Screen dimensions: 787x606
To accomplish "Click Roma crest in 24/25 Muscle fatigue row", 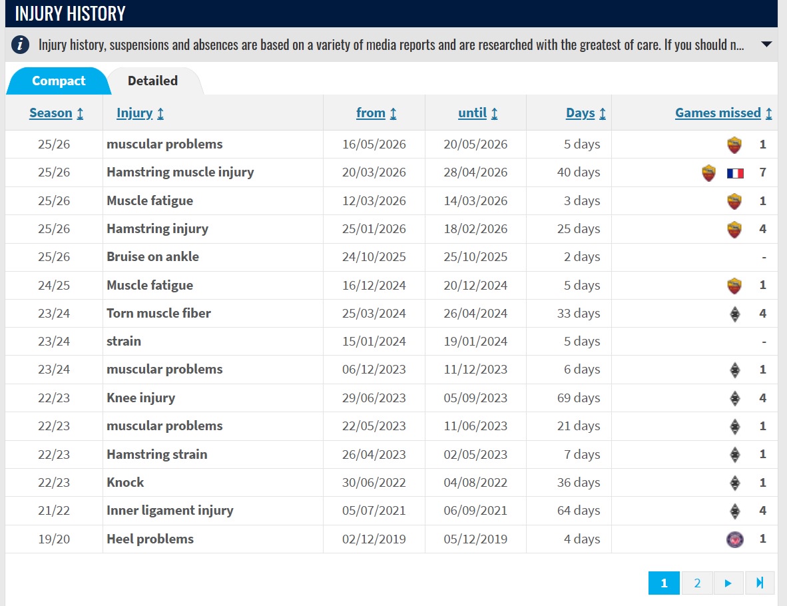I will (x=734, y=286).
